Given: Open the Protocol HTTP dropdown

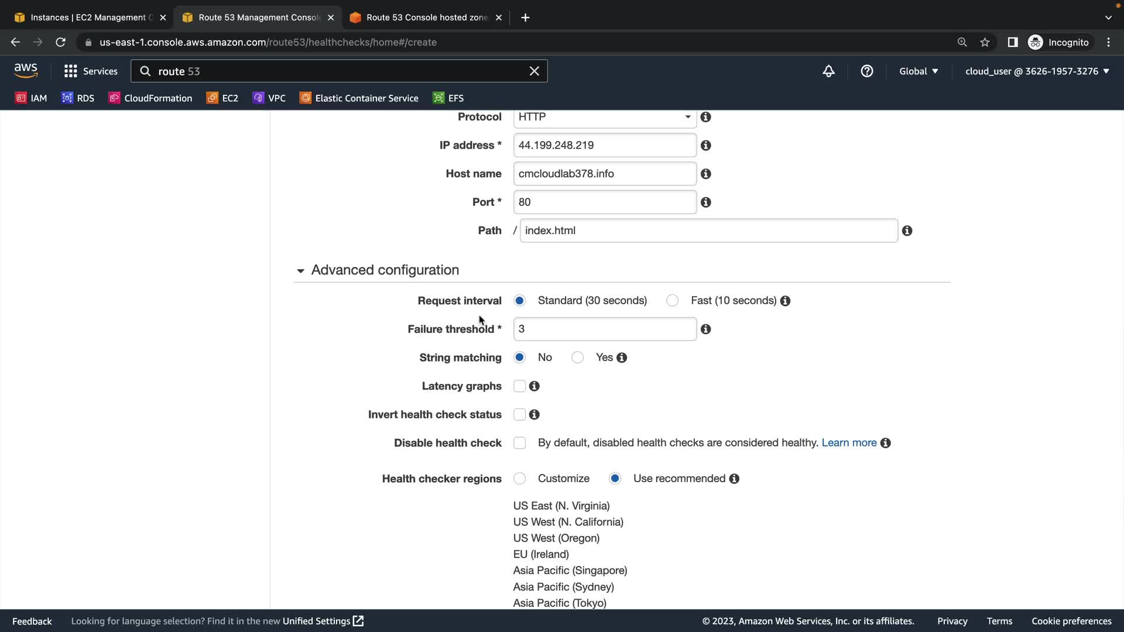Looking at the screenshot, I should [x=604, y=117].
